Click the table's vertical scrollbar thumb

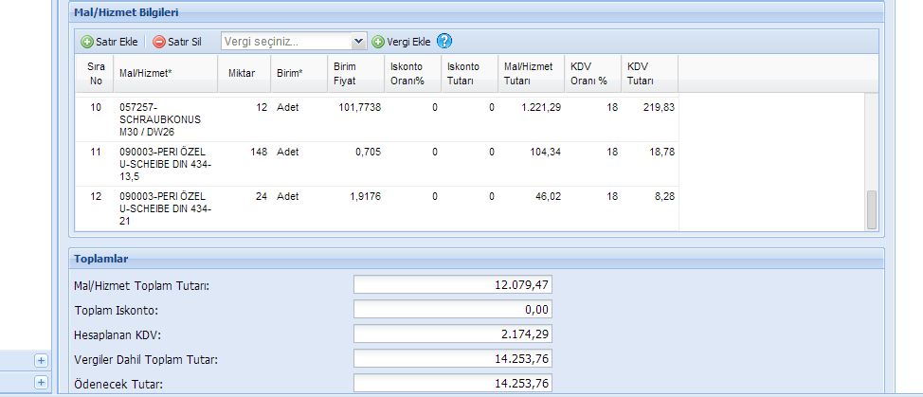coord(872,208)
